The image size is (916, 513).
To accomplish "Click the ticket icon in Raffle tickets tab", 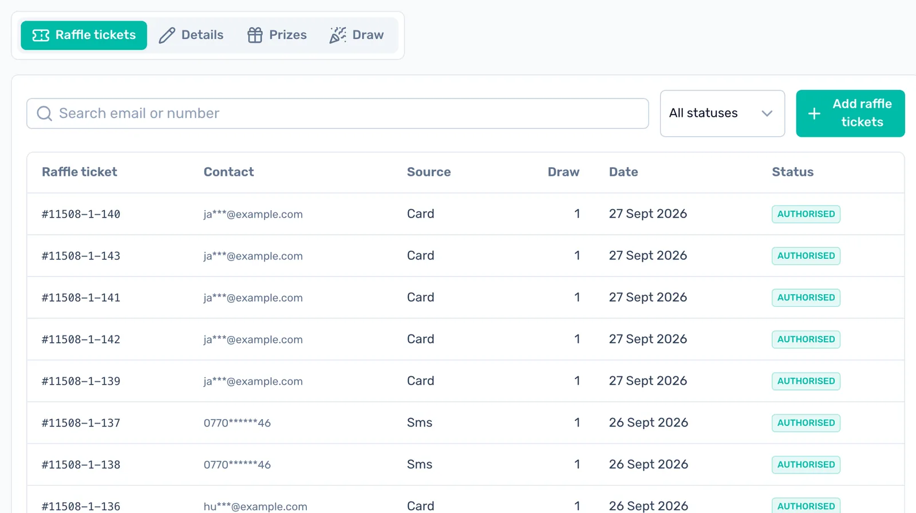I will click(x=41, y=35).
